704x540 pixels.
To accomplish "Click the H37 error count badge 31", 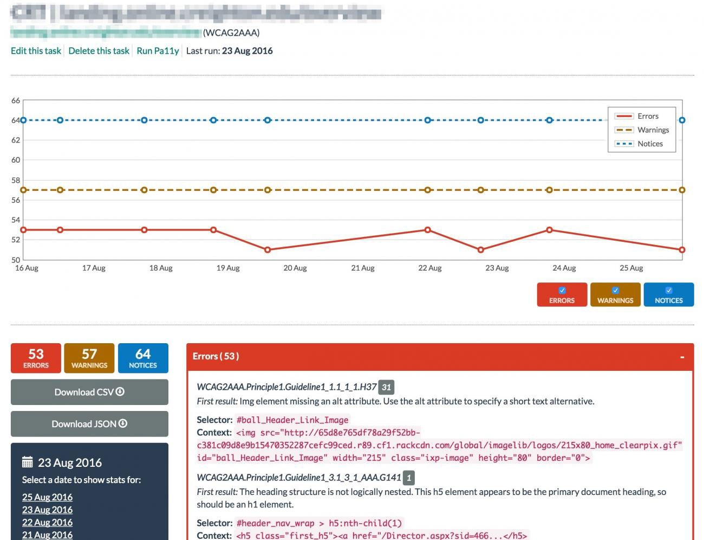I will pyautogui.click(x=386, y=387).
